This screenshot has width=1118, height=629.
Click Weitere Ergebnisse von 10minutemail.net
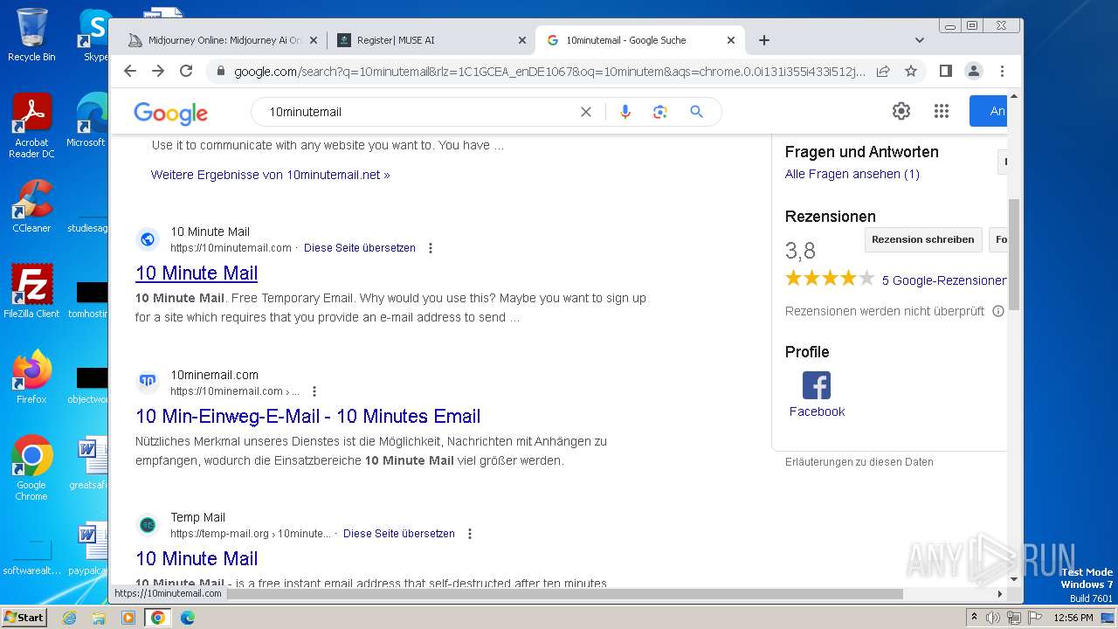(x=271, y=175)
